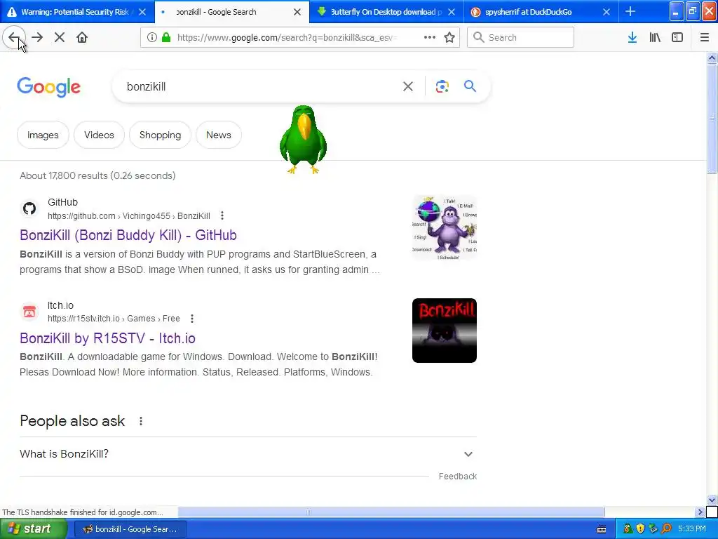Click the magnifier tray icon

(666, 529)
